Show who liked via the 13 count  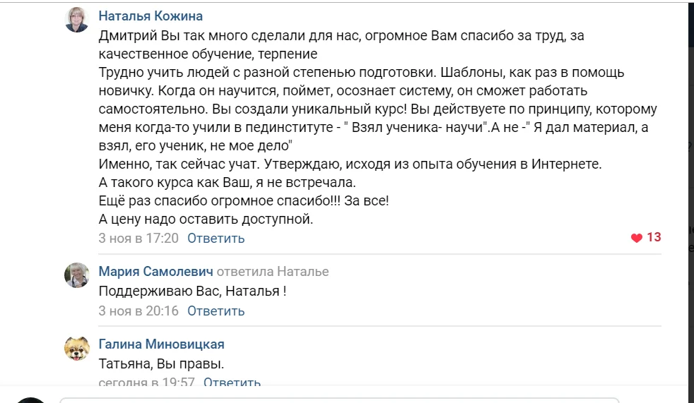tap(654, 237)
